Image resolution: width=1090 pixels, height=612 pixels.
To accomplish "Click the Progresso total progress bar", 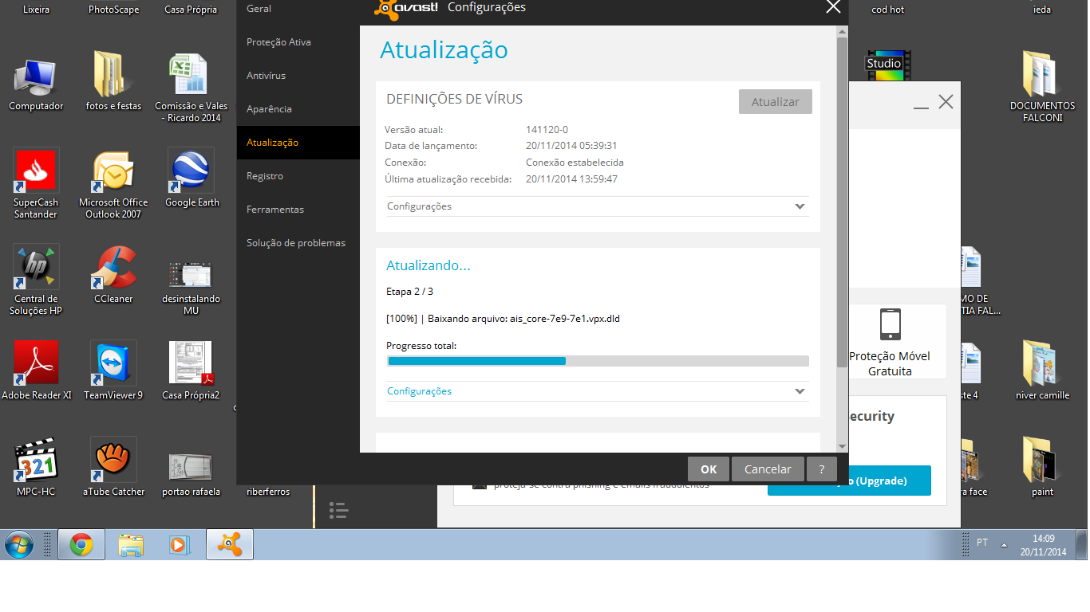I will (x=598, y=361).
